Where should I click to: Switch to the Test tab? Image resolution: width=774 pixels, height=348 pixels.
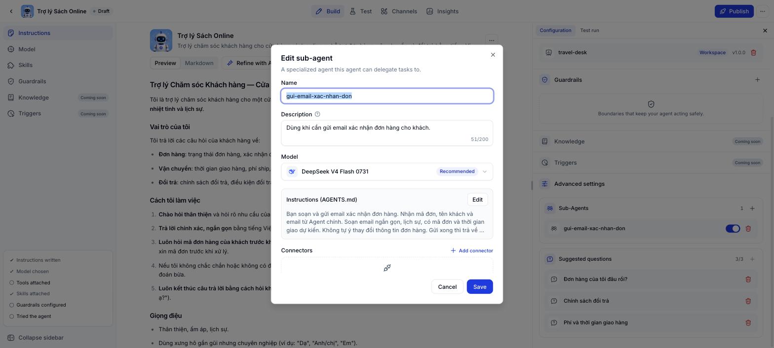point(360,11)
